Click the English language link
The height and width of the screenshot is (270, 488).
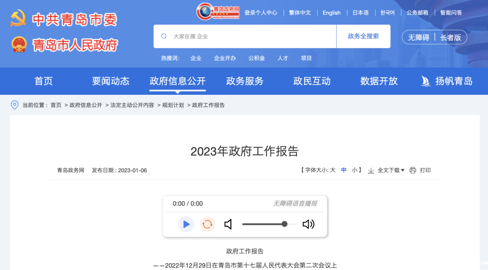332,13
